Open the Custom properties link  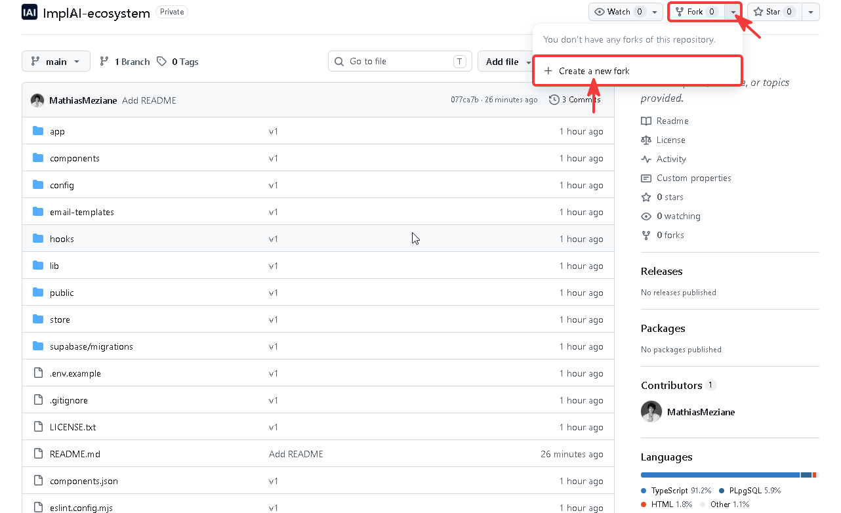pos(686,178)
